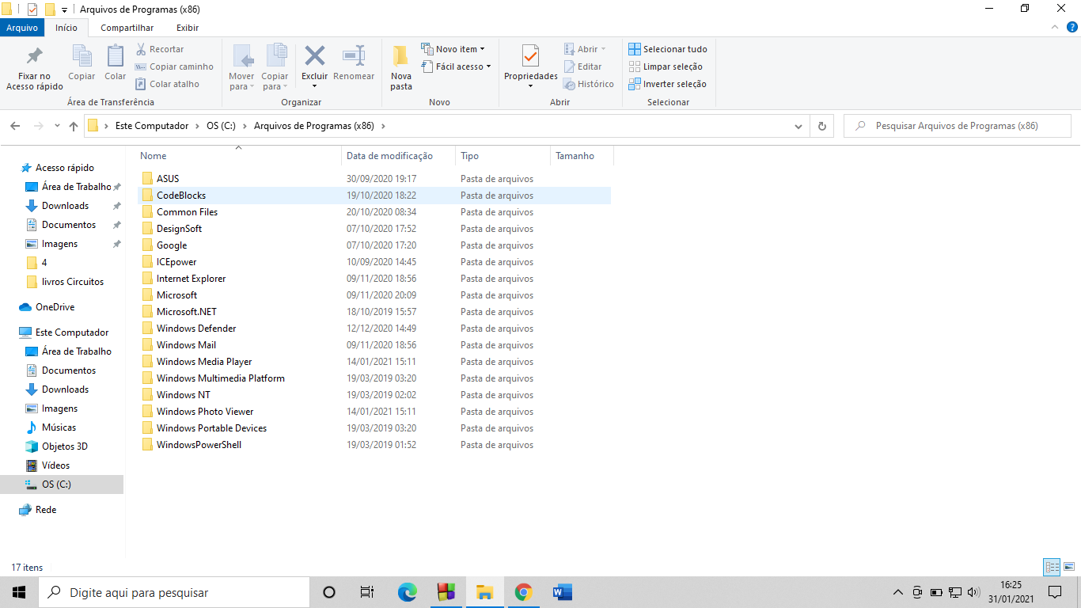Screen dimensions: 1081x608
Task: Select the CodeBlocks folder
Action: [374, 196]
